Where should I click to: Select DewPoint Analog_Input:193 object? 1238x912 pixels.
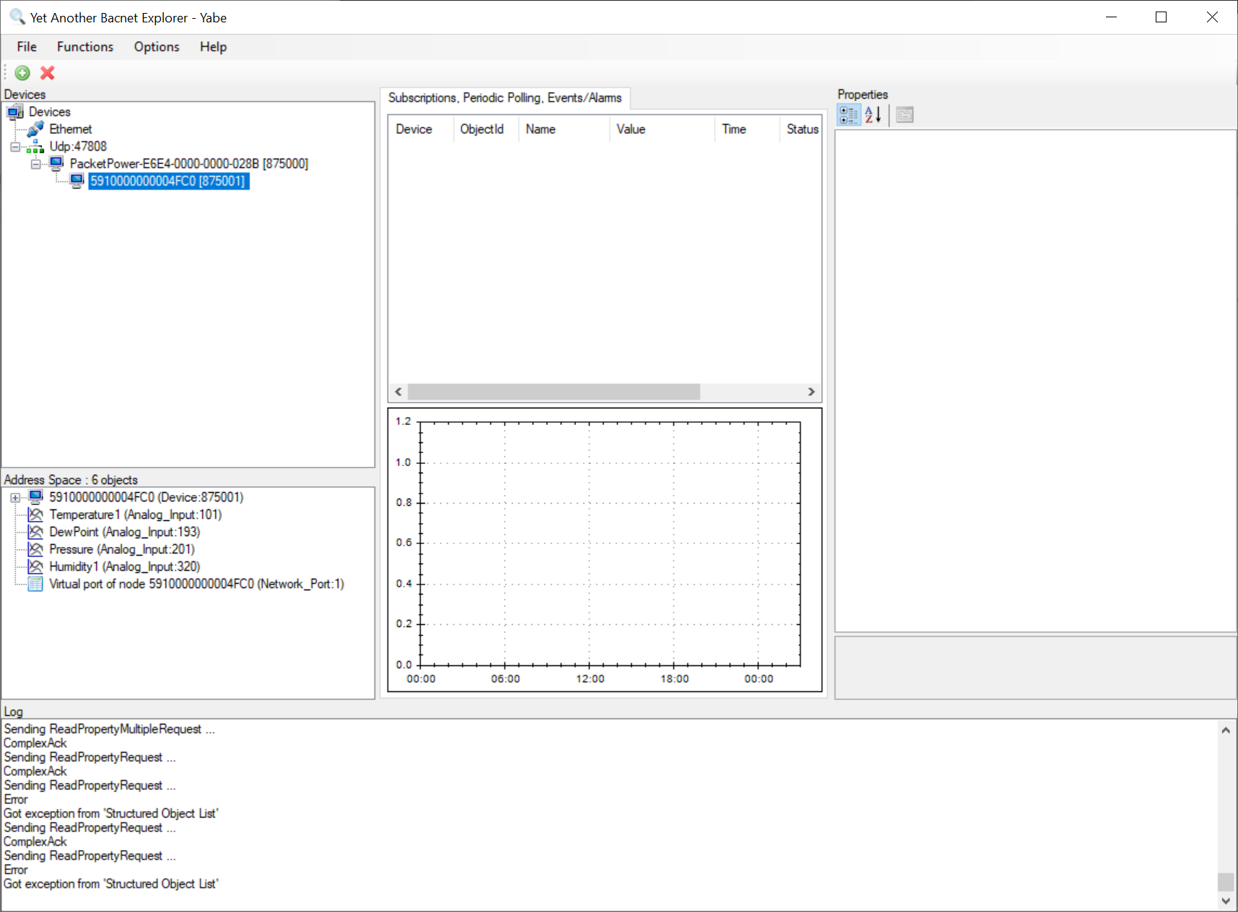click(124, 532)
